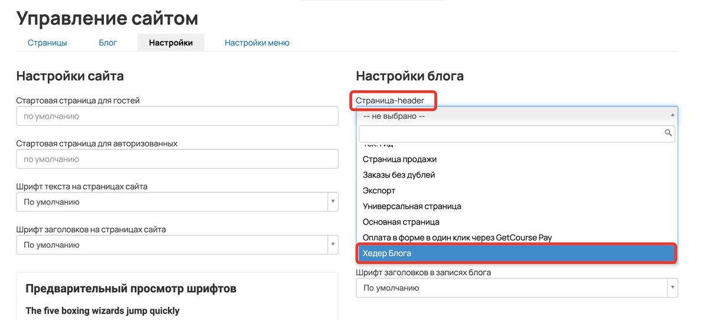Click arrow of Шрифт заголовков в записях блога
The height and width of the screenshot is (320, 709).
click(672, 288)
